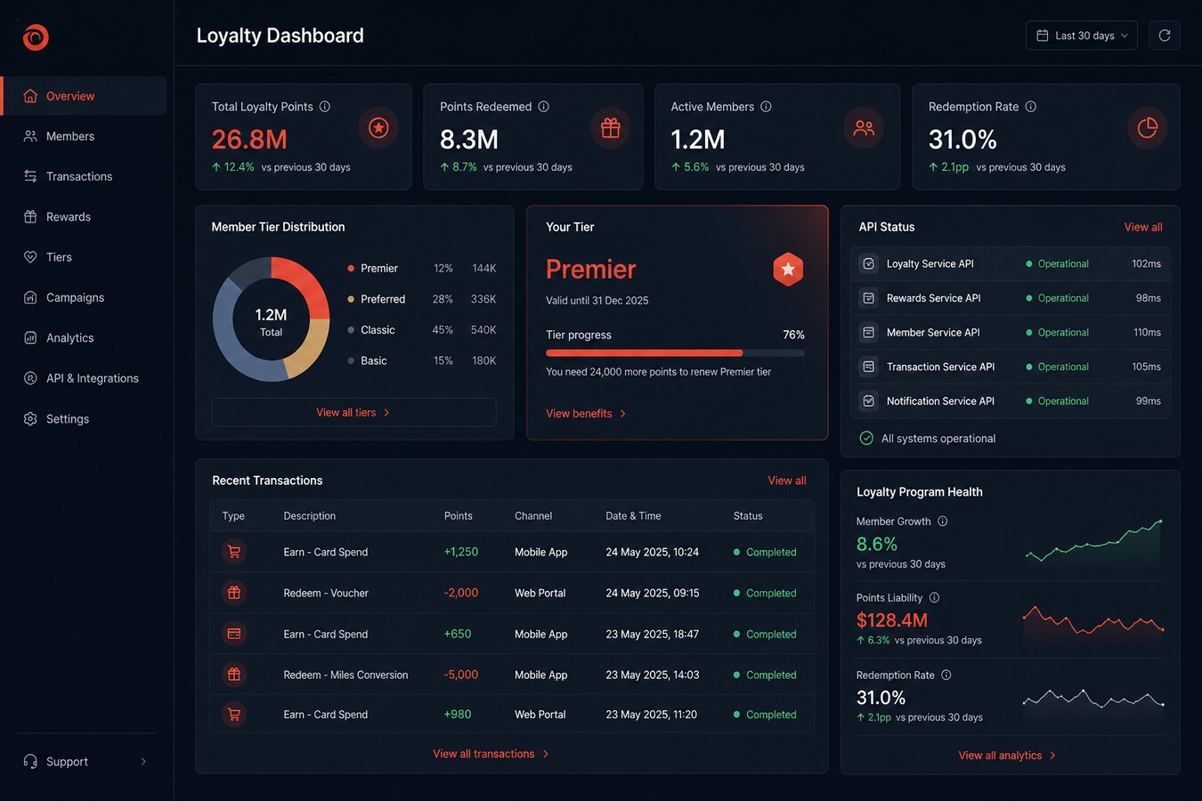Click cart icon for +1,250 transaction
The width and height of the screenshot is (1202, 801).
point(234,552)
